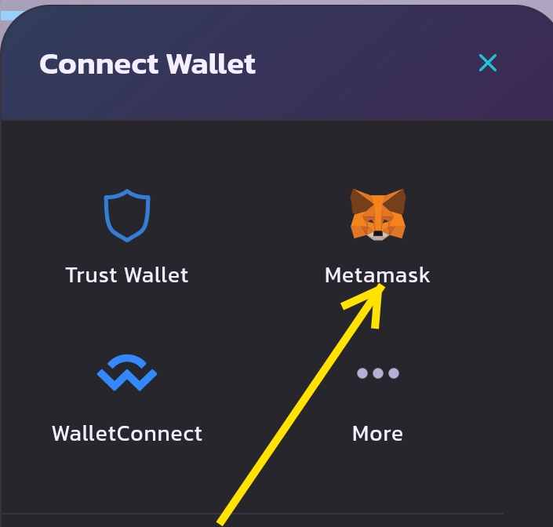
Task: Select the Trust Wallet shield icon
Action: point(127,216)
